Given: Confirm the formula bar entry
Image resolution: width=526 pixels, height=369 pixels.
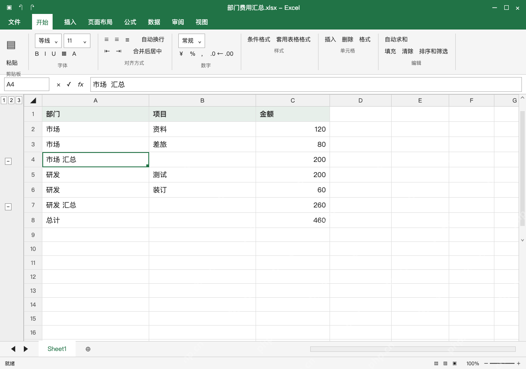Looking at the screenshot, I should click(69, 84).
